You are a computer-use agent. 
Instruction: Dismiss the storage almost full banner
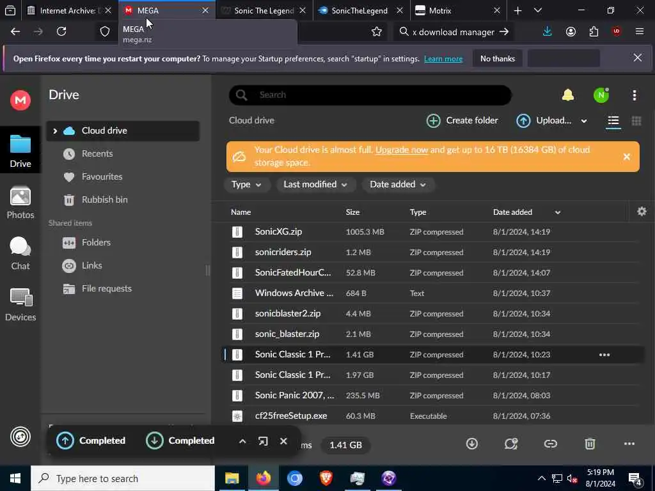pos(626,157)
